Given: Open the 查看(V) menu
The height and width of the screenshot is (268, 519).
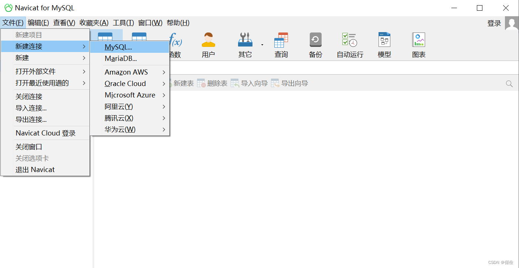Looking at the screenshot, I should tap(64, 23).
